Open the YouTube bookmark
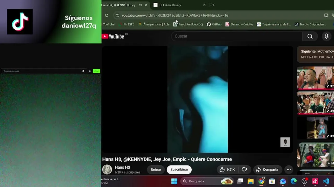Screen dimensions: 334x187 [108, 24]
